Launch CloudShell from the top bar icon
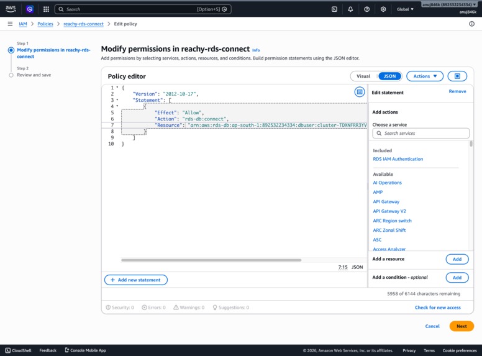Viewport: 482px width, 356px height. coord(334,9)
